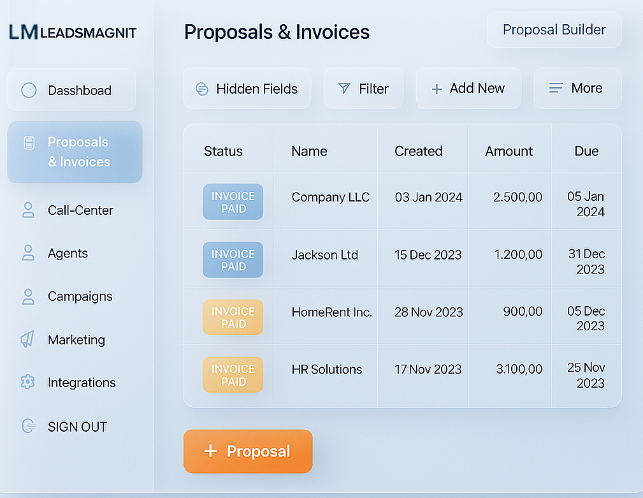Open the Proposal Builder
Viewport: 643px width, 498px height.
tap(554, 29)
